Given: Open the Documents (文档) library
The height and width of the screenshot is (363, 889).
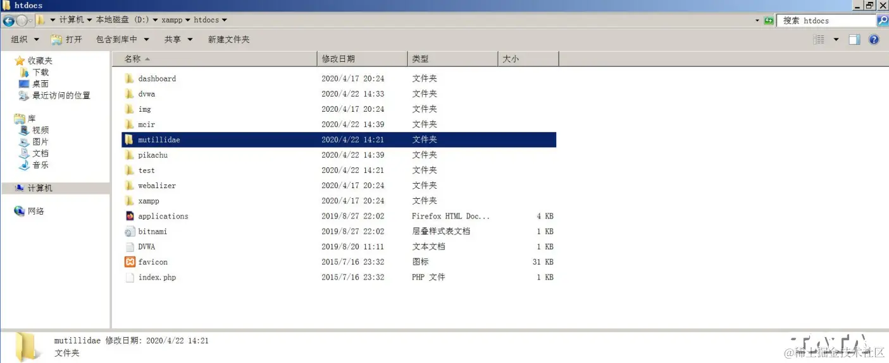Looking at the screenshot, I should (40, 153).
